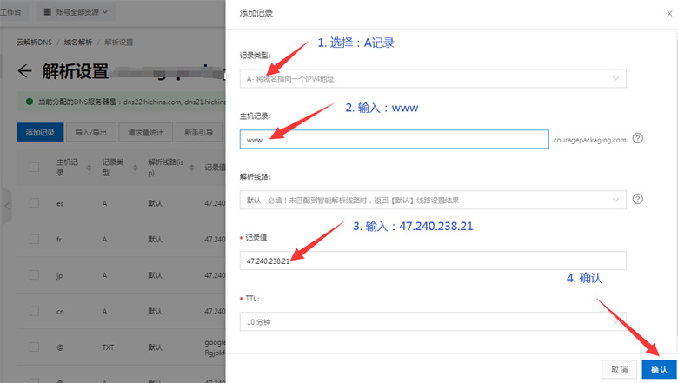
Task: Click green status icon in DNS notice
Action: (x=30, y=102)
